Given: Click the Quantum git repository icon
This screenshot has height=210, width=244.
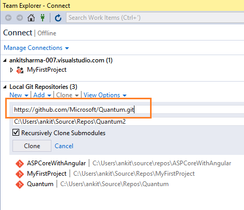Looking at the screenshot, I should click(x=20, y=185).
